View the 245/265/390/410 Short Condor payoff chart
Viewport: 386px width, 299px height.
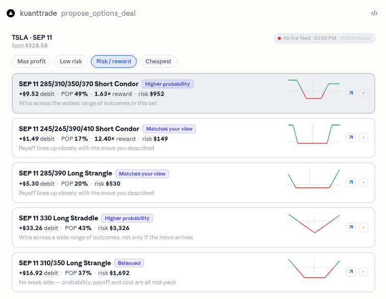[314, 134]
